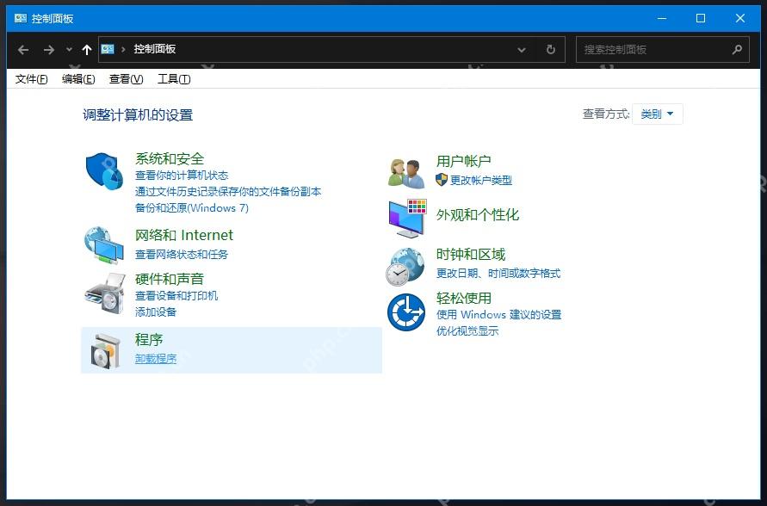
Task: Click the 搜索控制面板 search field
Action: coord(662,49)
